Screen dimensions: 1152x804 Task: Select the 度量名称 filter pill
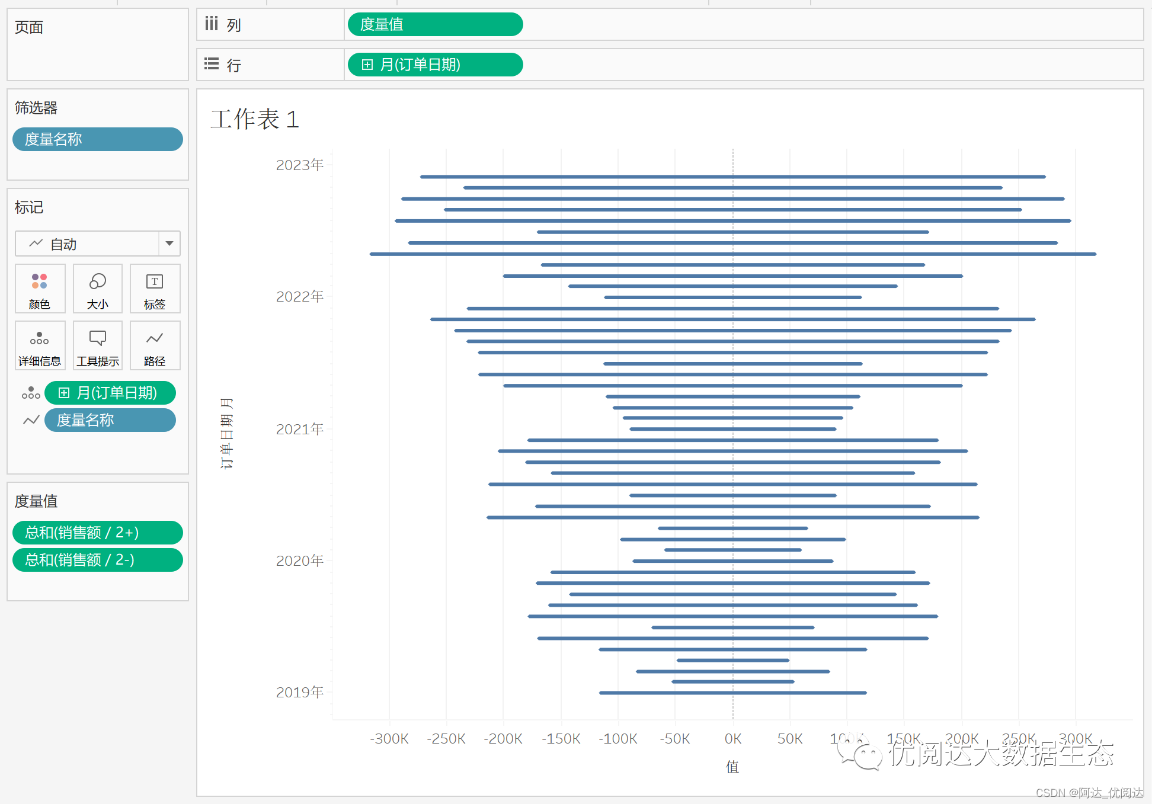98,139
